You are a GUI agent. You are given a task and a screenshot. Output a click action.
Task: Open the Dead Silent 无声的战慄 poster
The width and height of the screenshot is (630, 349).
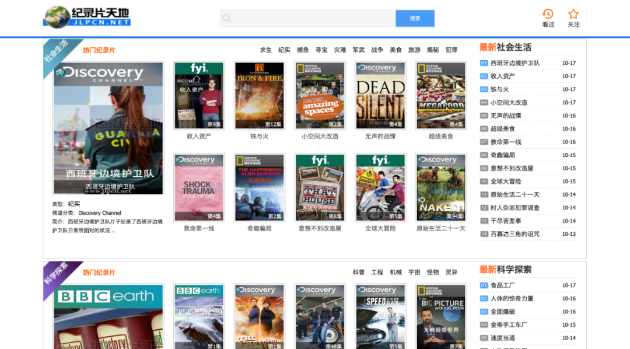click(x=380, y=95)
